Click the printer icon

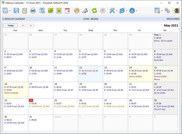tap(33, 11)
